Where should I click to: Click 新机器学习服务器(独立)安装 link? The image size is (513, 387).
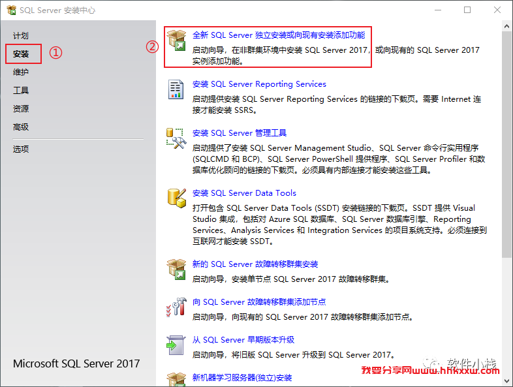(242, 378)
